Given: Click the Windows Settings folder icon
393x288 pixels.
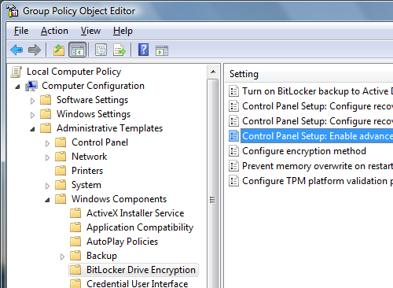Looking at the screenshot, I should [46, 114].
